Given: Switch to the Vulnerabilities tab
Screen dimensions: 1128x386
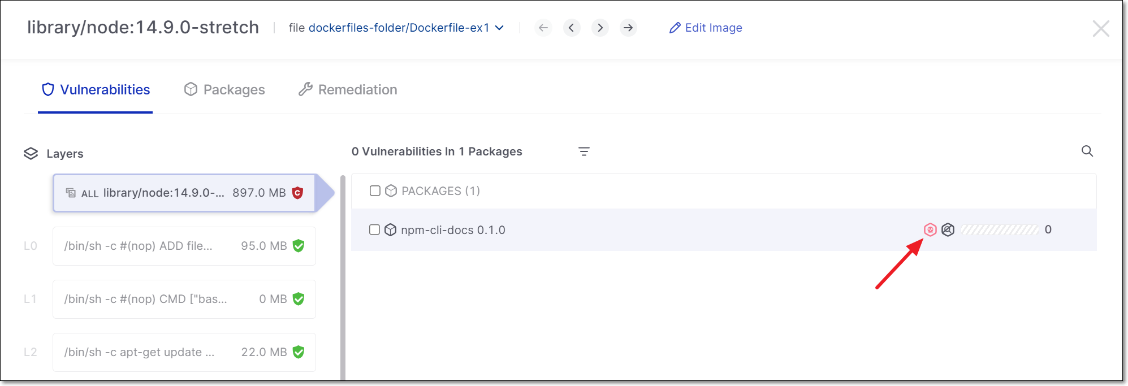Looking at the screenshot, I should 96,89.
